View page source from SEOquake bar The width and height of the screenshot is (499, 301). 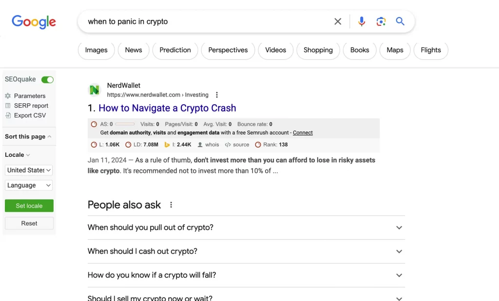tap(237, 145)
